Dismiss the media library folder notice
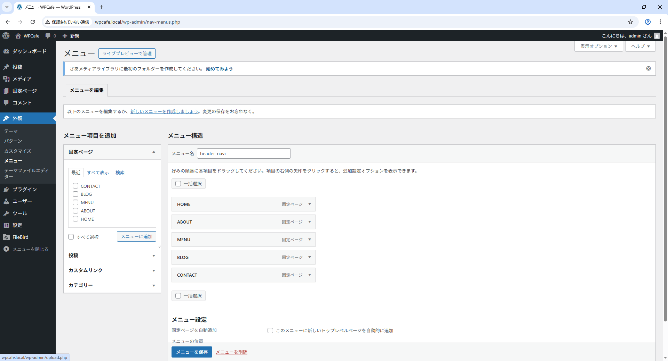The width and height of the screenshot is (668, 361). [x=648, y=68]
